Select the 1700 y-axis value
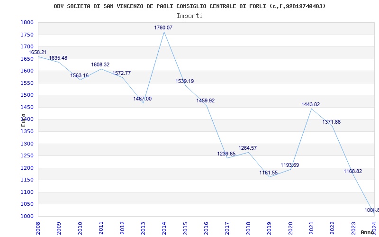This screenshot has height=237, width=379. (27, 46)
